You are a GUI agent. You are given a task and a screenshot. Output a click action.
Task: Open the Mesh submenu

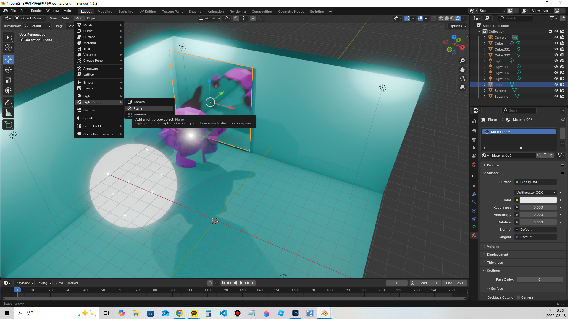(100, 25)
